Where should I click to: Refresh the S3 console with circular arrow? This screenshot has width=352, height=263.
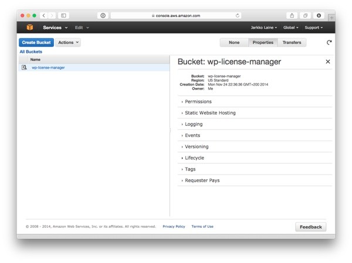click(329, 42)
